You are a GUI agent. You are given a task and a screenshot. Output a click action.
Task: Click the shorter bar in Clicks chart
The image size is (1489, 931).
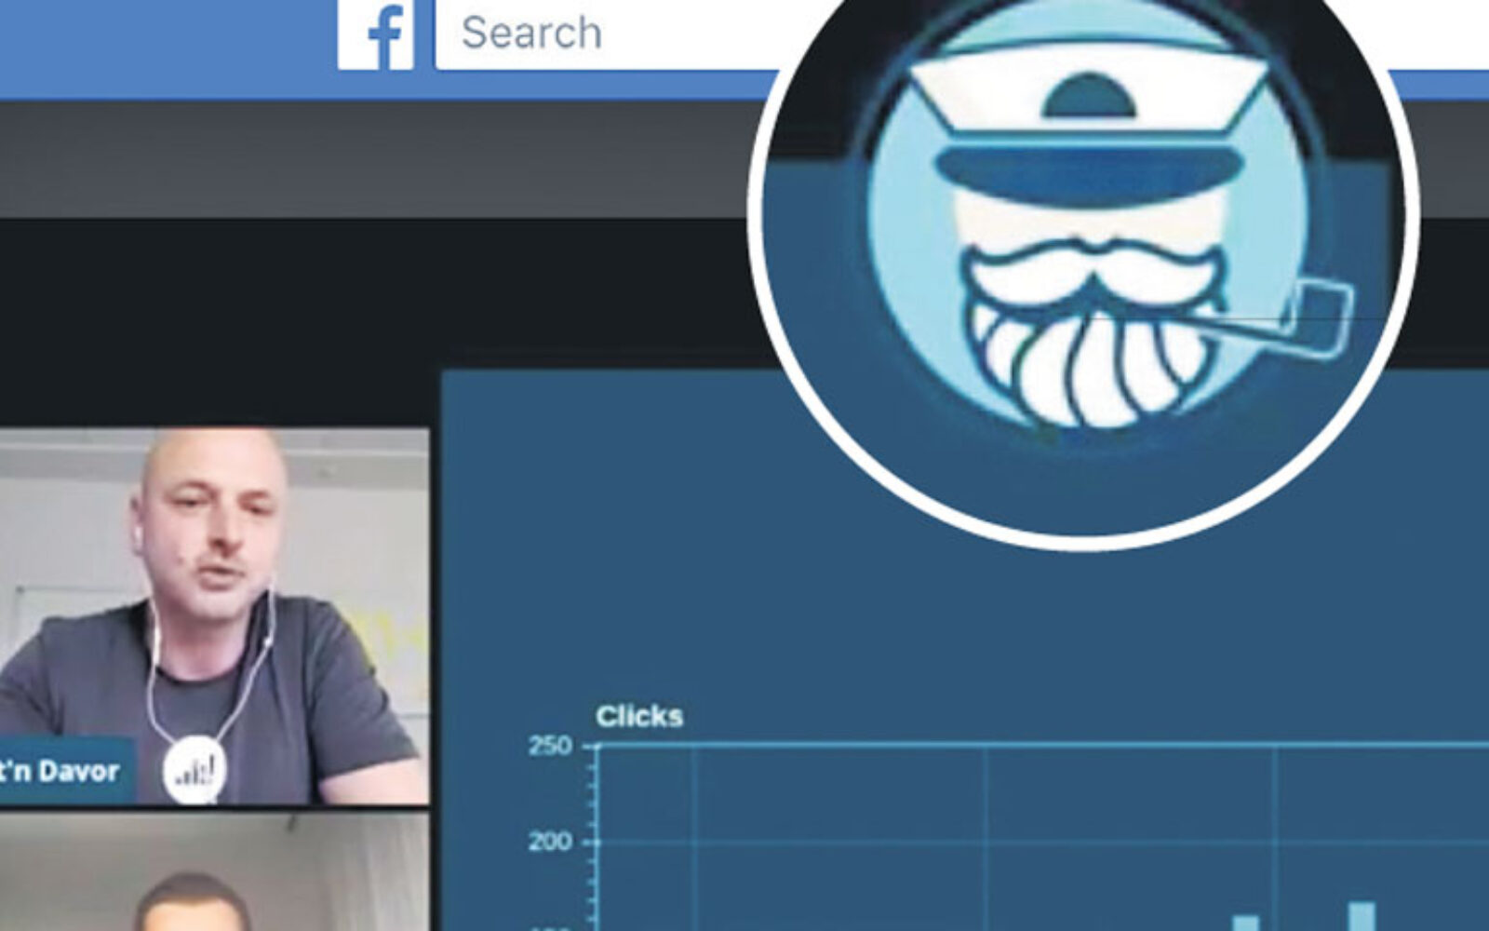click(1245, 923)
